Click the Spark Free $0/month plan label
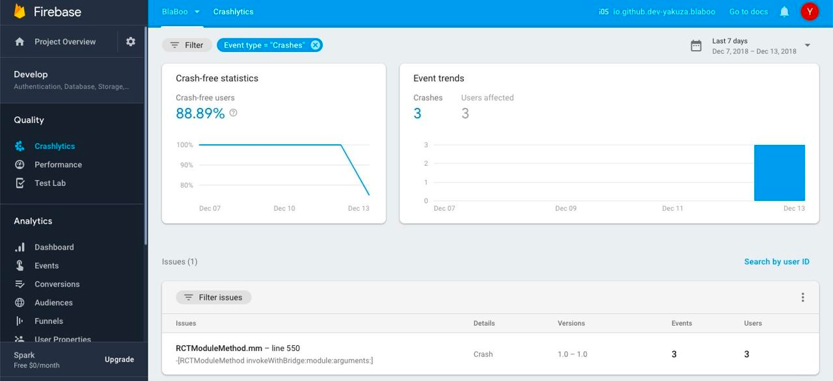The height and width of the screenshot is (381, 833). 36,360
